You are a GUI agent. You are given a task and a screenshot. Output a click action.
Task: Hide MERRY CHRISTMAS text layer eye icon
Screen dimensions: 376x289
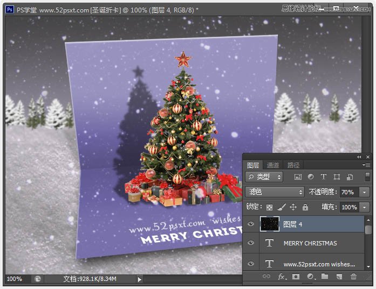251,243
